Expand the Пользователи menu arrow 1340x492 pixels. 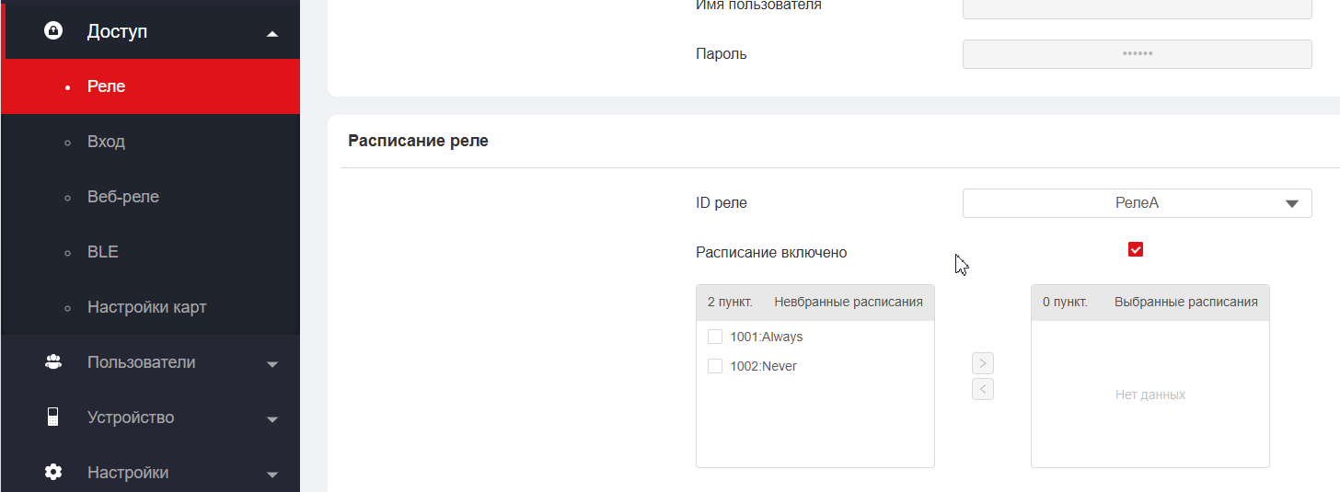[x=271, y=364]
